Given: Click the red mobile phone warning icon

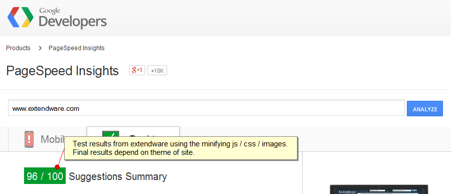Looking at the screenshot, I should pyautogui.click(x=29, y=139).
